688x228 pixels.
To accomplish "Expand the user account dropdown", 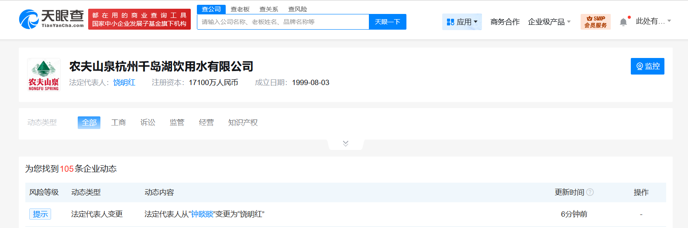I will [x=654, y=21].
